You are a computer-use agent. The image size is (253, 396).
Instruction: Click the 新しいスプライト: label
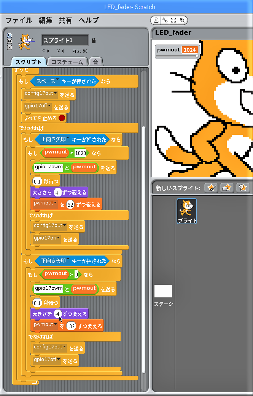178,188
